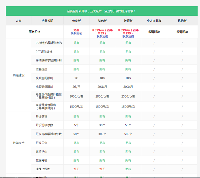Click 拥有 in 课程资源池 row
Screen dimensions: 200x178
(128, 169)
